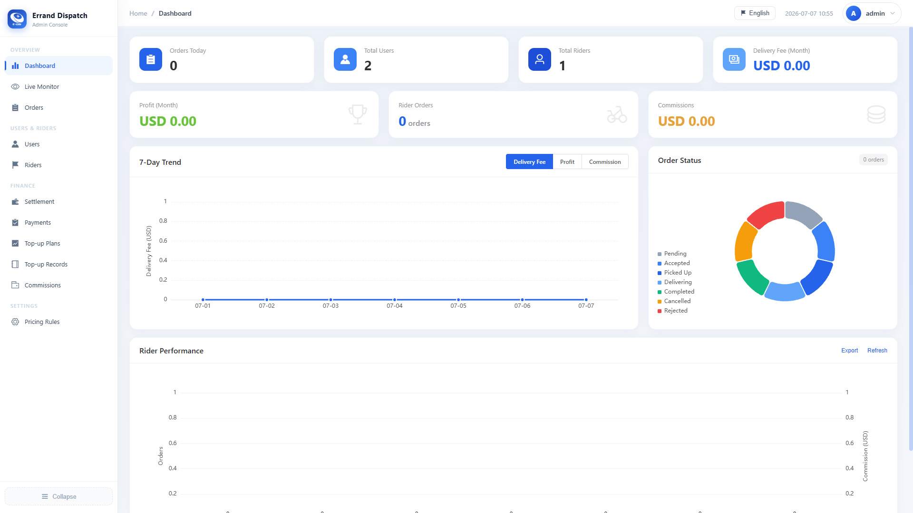This screenshot has width=913, height=513.
Task: Click the USD 0.00 Profit value
Action: click(168, 121)
